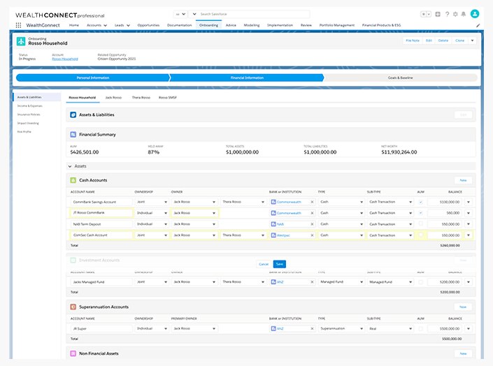This screenshot has width=493, height=366.
Task: Click the ANZ icon in JR Super row
Action: (x=273, y=328)
